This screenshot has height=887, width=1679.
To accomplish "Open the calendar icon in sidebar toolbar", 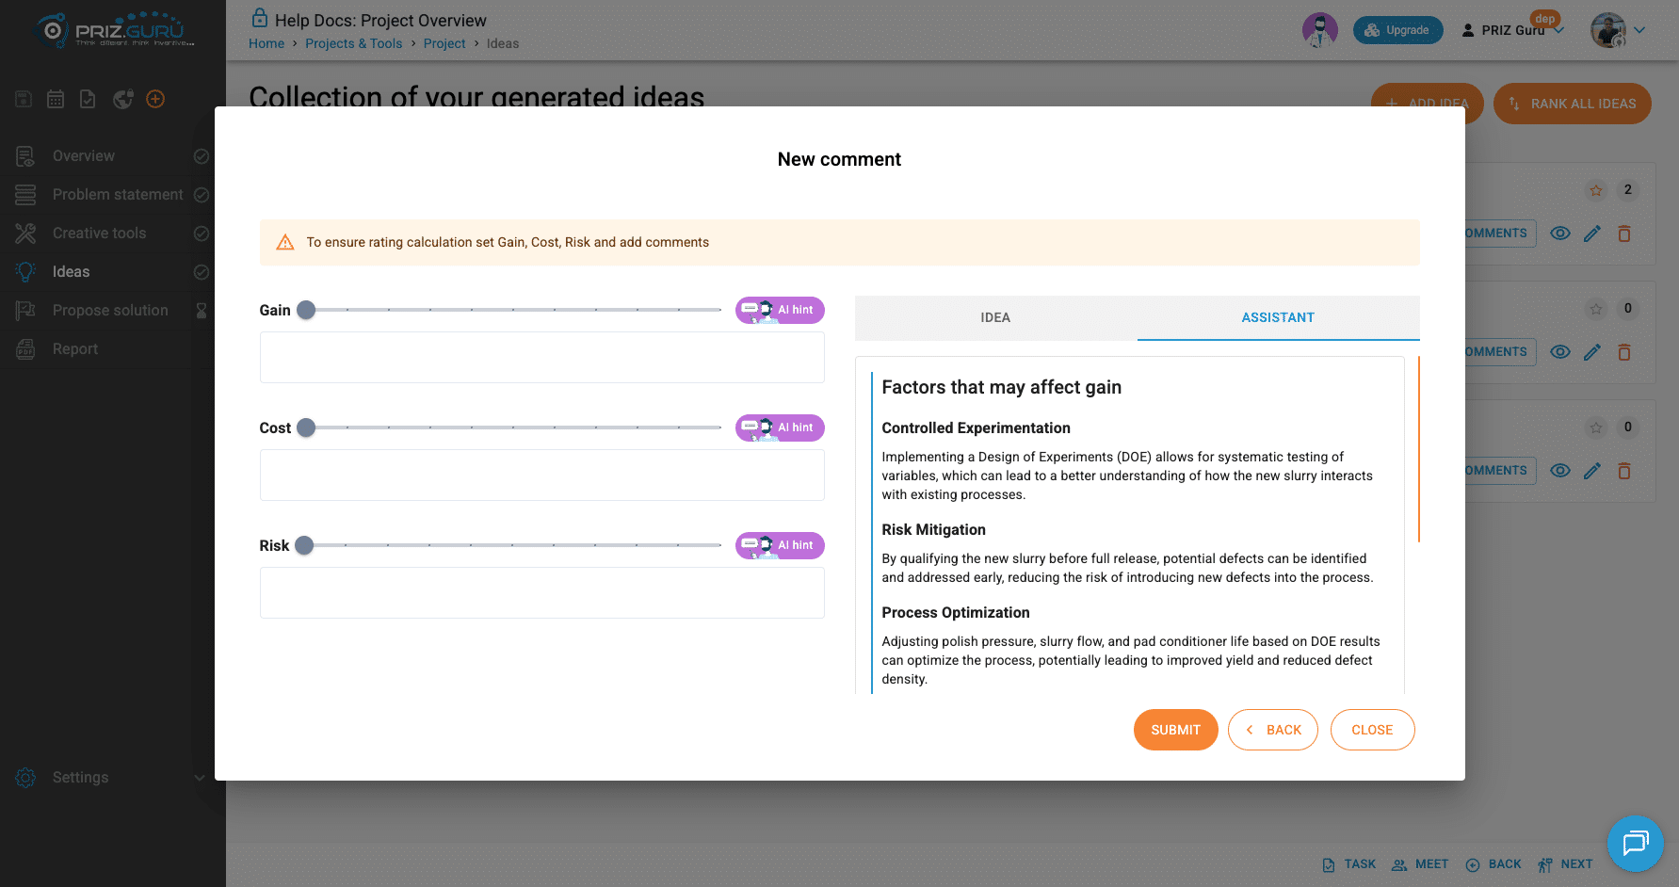I will tap(56, 99).
